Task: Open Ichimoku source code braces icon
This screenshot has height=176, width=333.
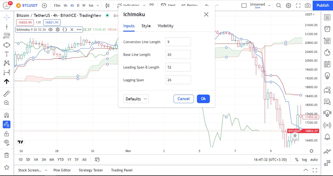Action: pyautogui.click(x=65, y=30)
